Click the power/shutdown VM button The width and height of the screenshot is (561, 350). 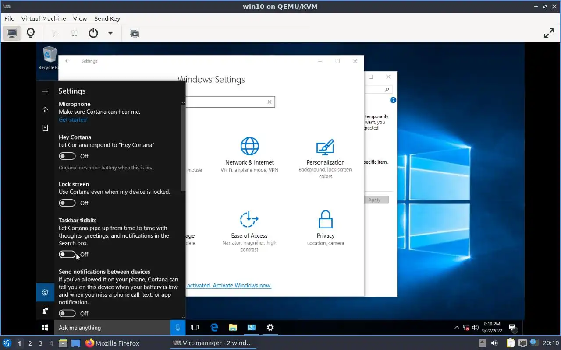coord(93,33)
